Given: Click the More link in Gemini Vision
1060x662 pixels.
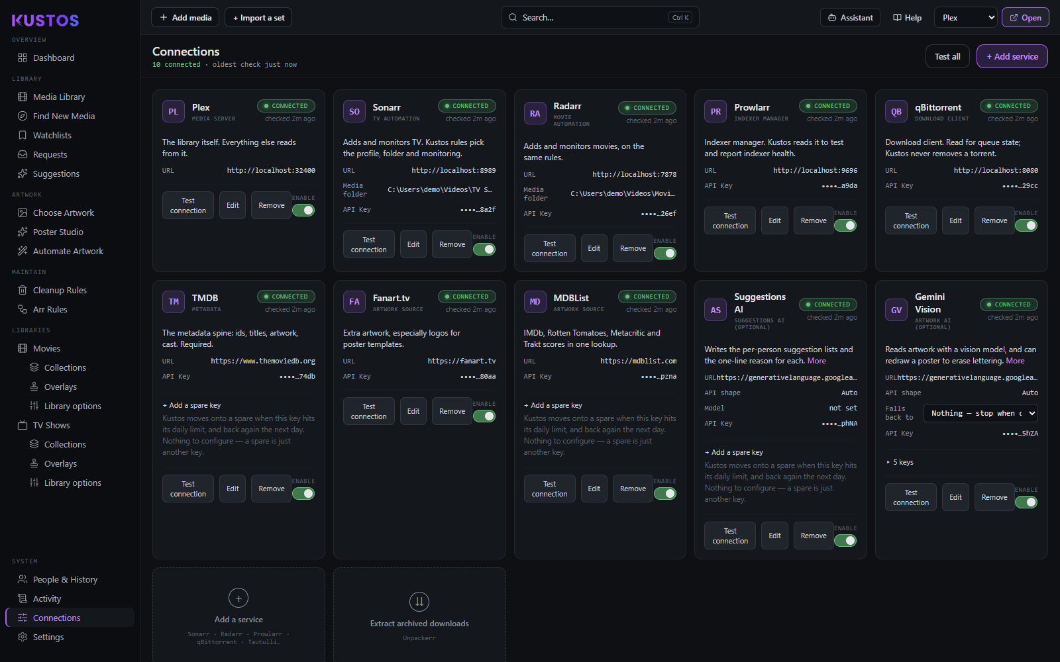Looking at the screenshot, I should [1015, 361].
